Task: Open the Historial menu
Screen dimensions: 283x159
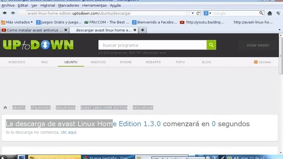Action: (x=48, y=5)
